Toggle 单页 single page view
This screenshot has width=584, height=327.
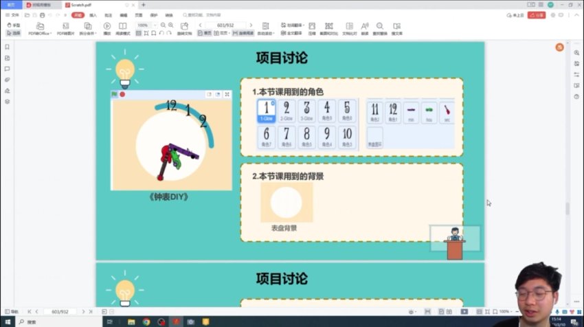pos(205,32)
